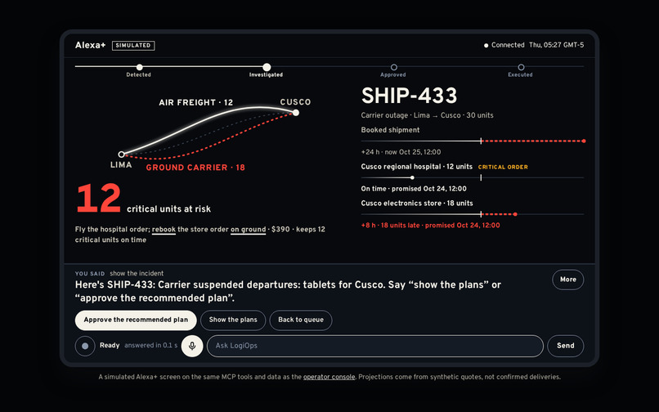Open the operator console link
This screenshot has height=412, width=659.
point(329,377)
